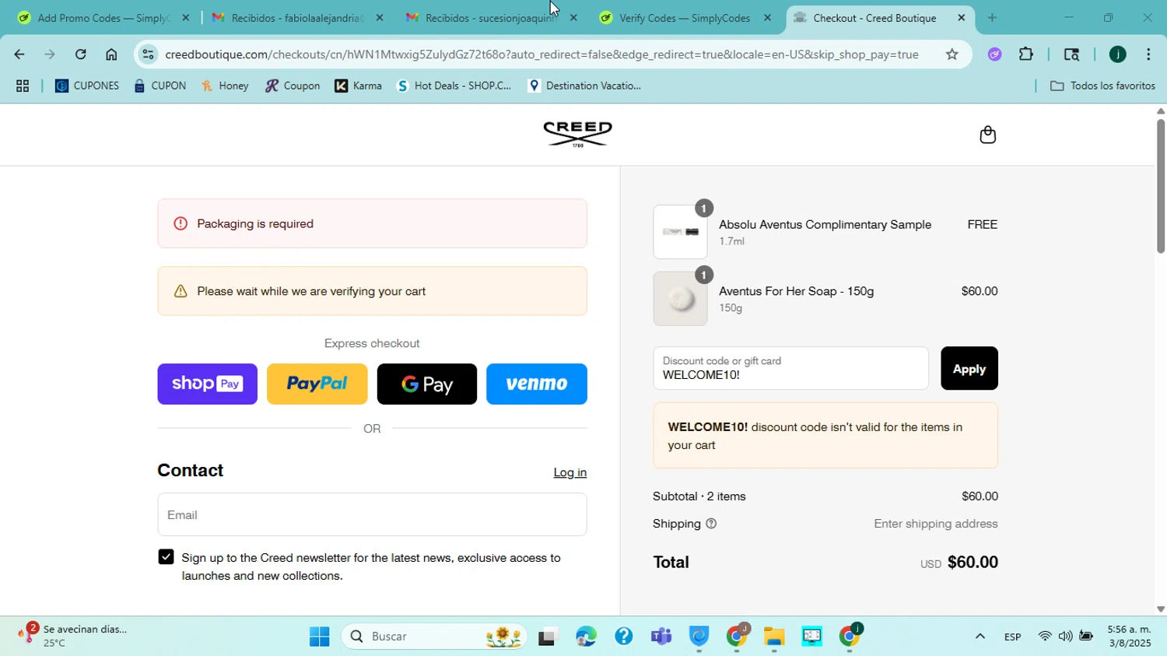The width and height of the screenshot is (1167, 656).
Task: Switch to Recibidos fabiolaalejandria Gmail tab
Action: click(296, 18)
